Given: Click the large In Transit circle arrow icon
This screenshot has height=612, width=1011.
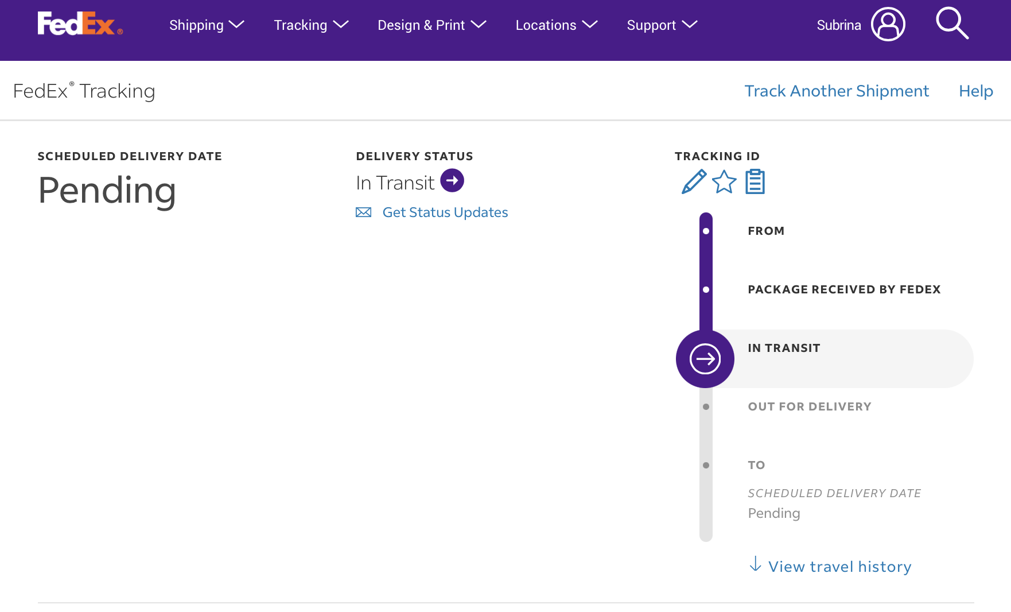Looking at the screenshot, I should coord(705,359).
